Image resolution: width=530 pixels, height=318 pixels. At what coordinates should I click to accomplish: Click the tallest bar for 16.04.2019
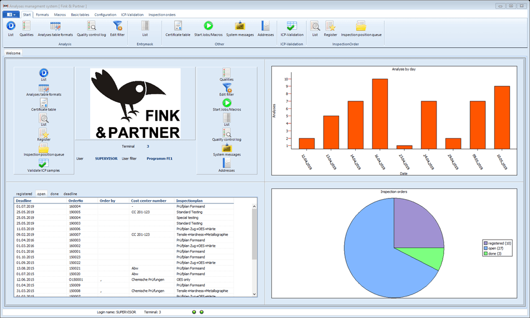pos(380,114)
